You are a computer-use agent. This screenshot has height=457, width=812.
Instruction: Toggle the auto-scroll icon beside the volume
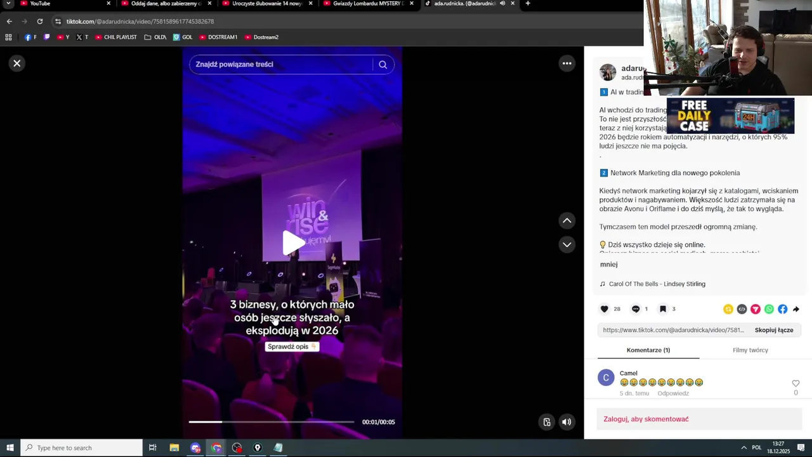point(547,422)
